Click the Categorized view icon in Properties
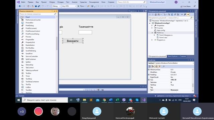This screenshot has width=214, height=120. click(149, 66)
